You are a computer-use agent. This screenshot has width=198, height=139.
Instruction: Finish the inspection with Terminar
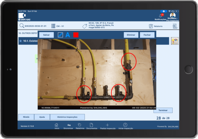click(x=163, y=110)
